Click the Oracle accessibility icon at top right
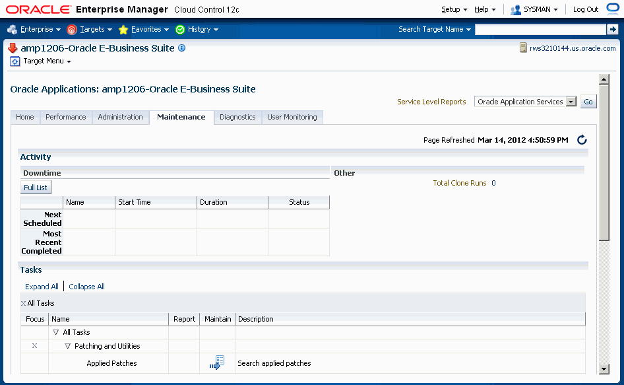The height and width of the screenshot is (385, 624). pyautogui.click(x=613, y=9)
